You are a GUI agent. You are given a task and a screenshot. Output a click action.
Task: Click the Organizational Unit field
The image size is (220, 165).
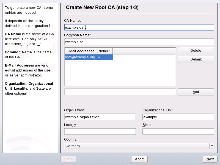178,117
